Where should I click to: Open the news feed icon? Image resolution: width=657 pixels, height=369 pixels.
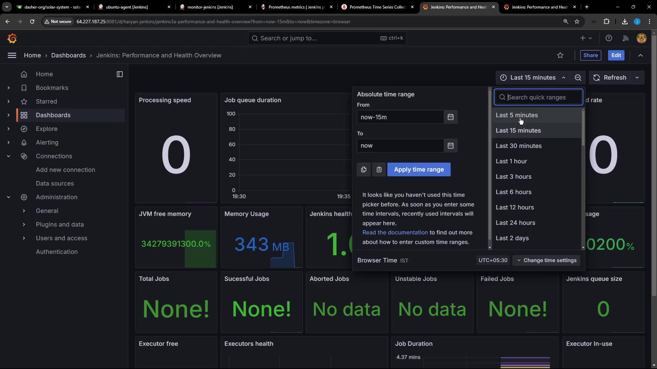tap(626, 38)
